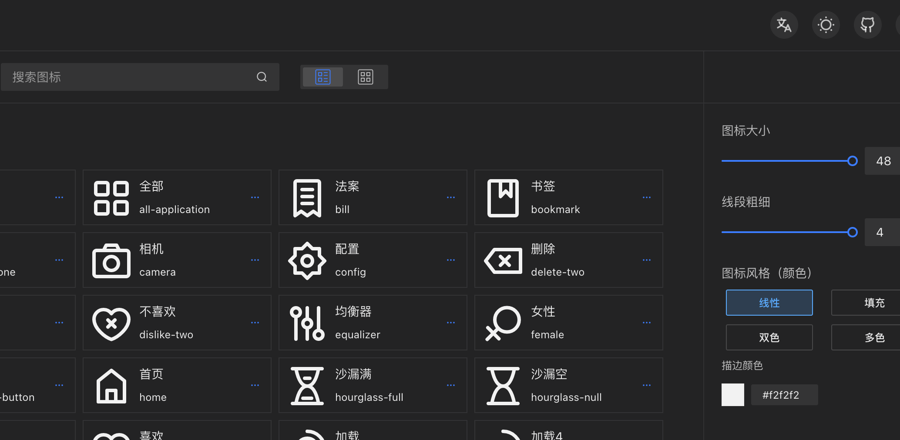
Task: Select the equalizer icon
Action: (307, 323)
